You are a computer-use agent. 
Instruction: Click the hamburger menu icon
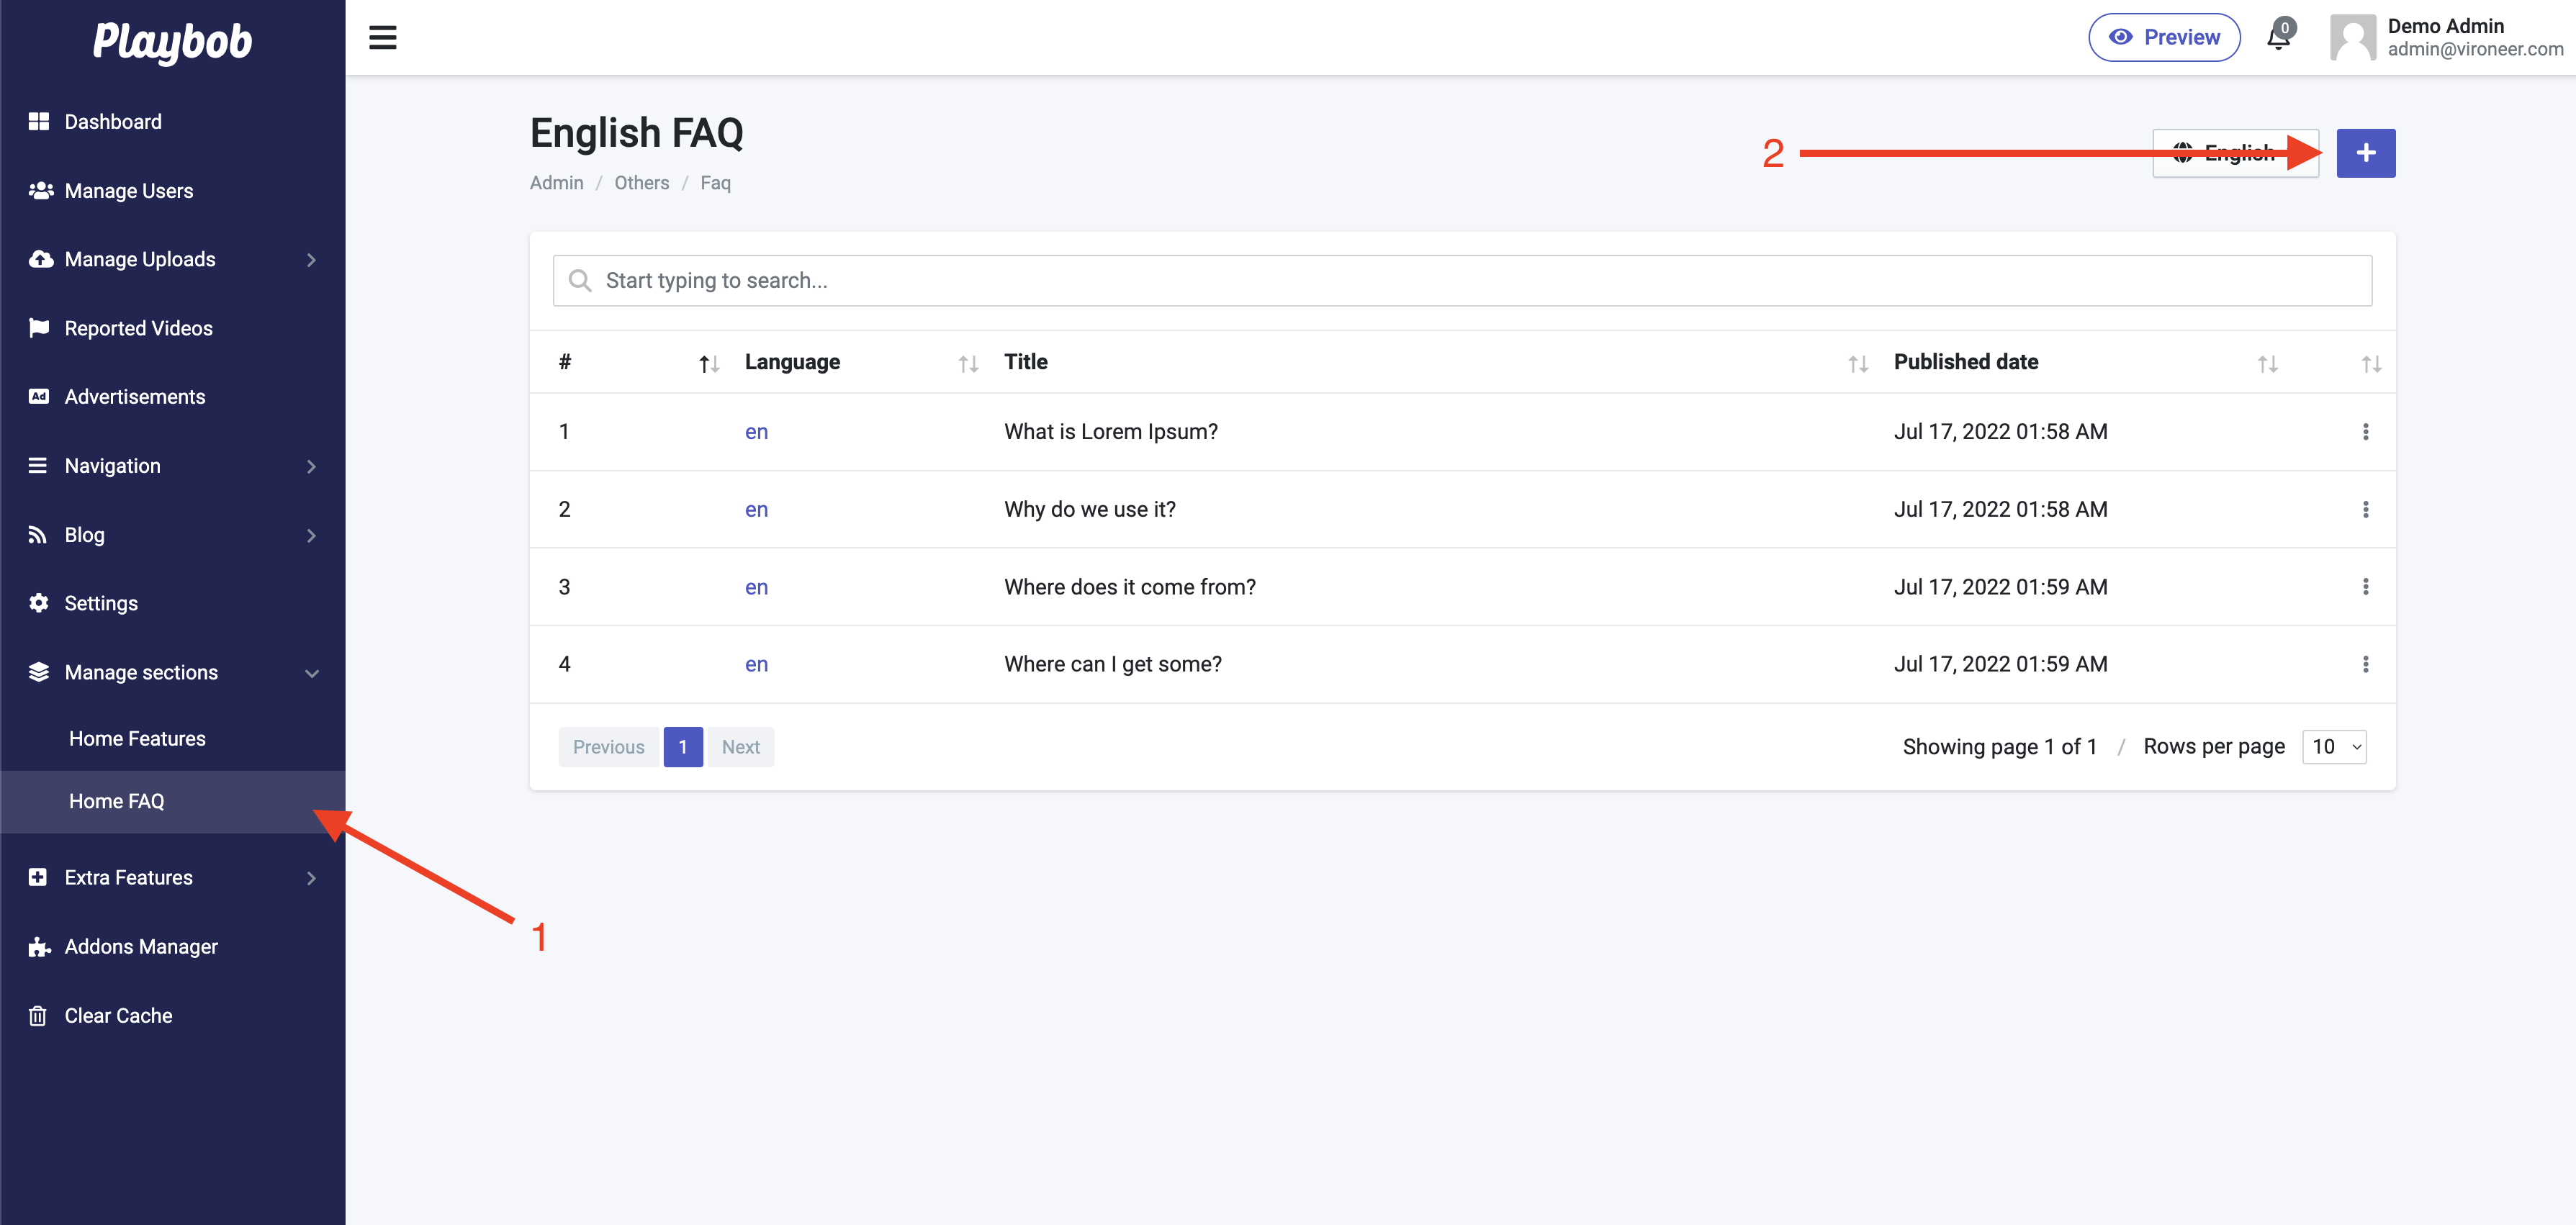(382, 38)
